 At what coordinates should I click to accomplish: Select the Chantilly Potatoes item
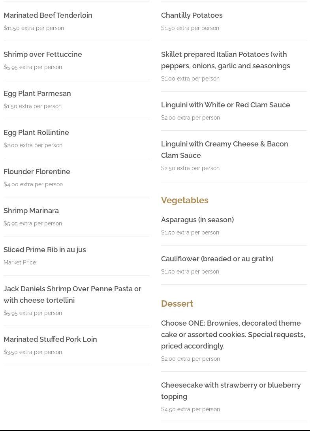192,15
